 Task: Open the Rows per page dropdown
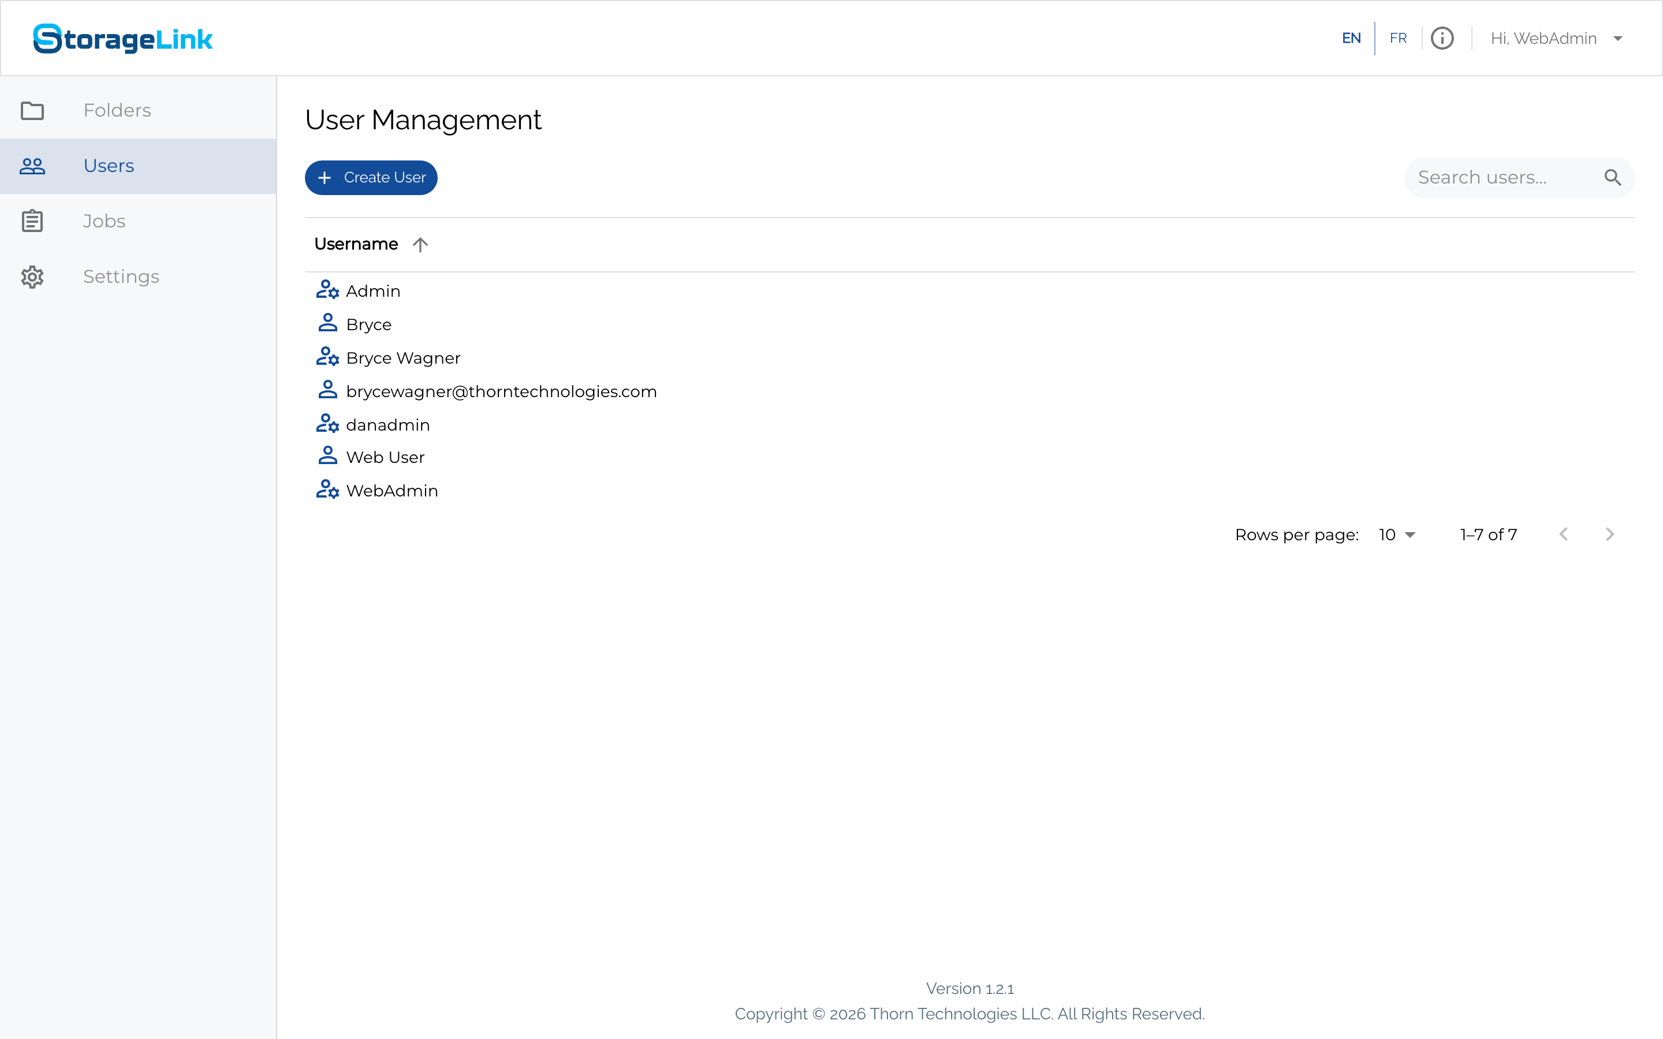[x=1397, y=535]
